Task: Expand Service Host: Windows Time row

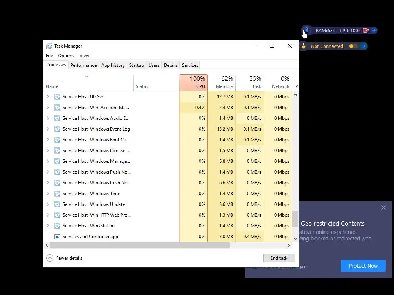Action: click(x=48, y=194)
